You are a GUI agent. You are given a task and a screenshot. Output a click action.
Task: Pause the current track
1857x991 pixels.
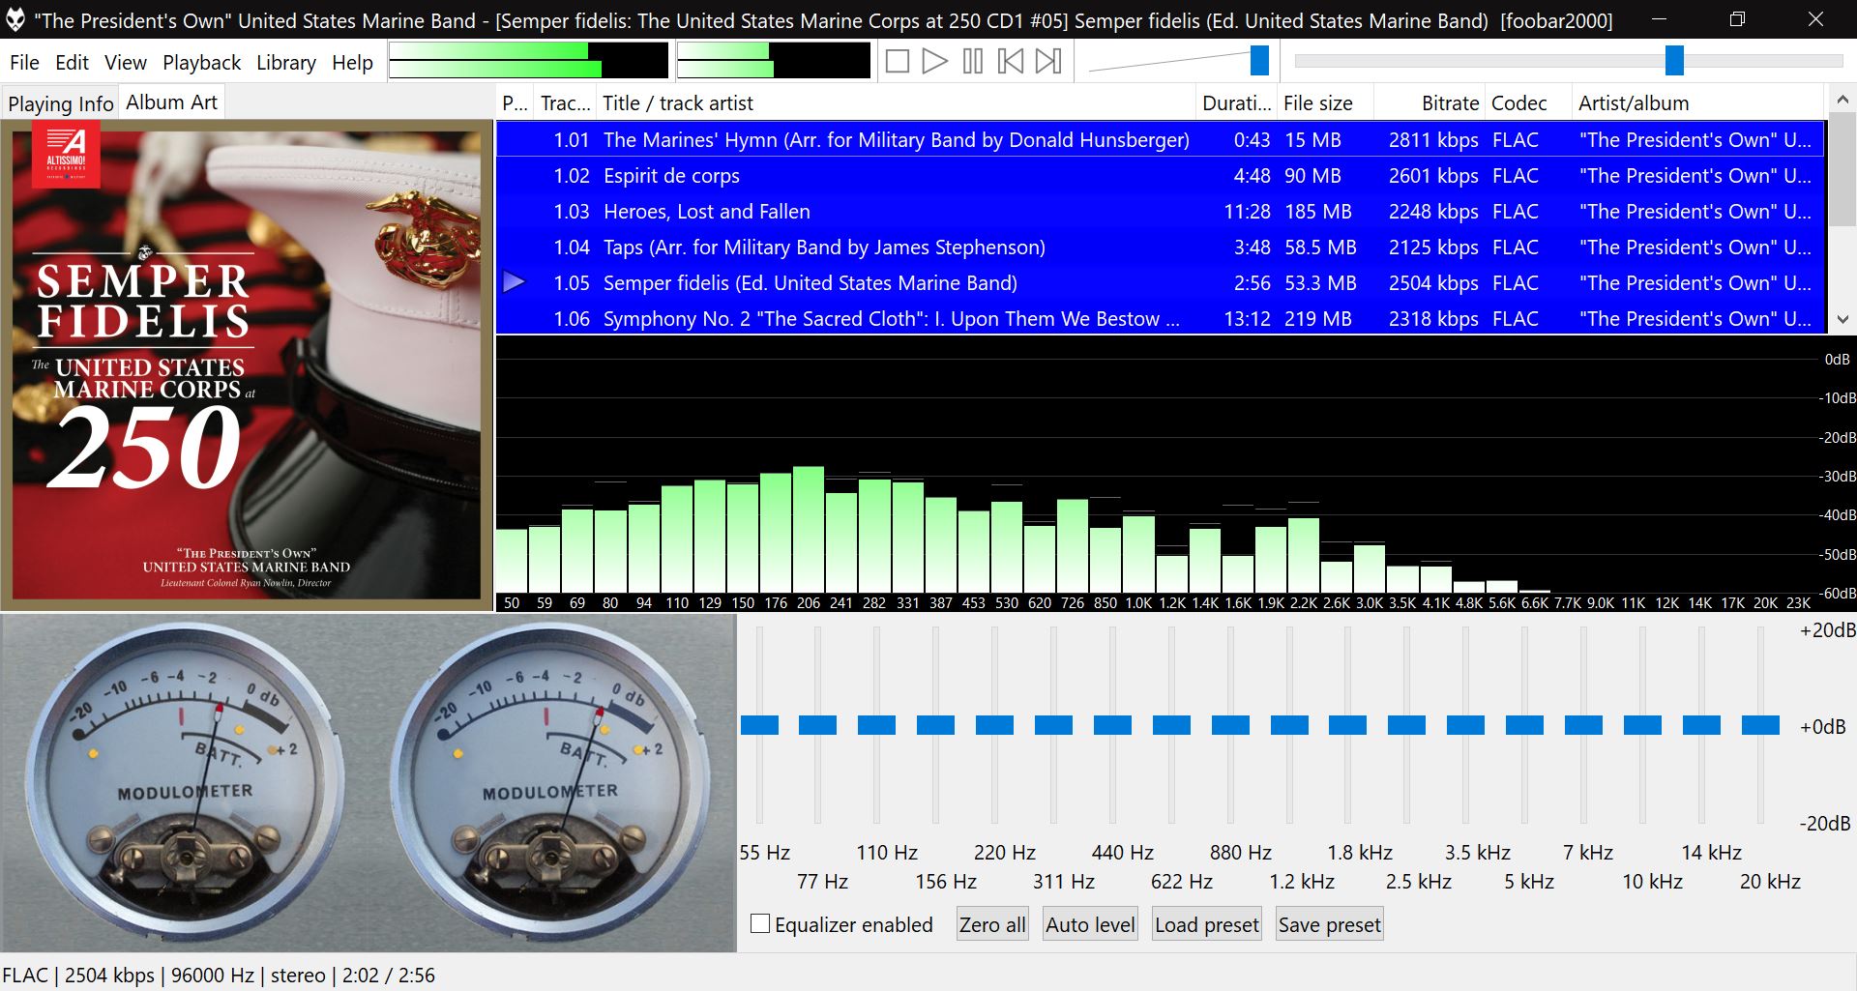973,62
